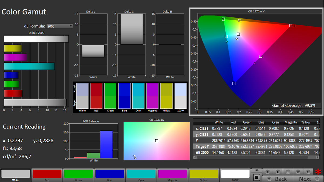This screenshot has width=324, height=182.
Task: Click the Cyan bar in the DeltaE 2000 chart
Action: pyautogui.click(x=29, y=66)
